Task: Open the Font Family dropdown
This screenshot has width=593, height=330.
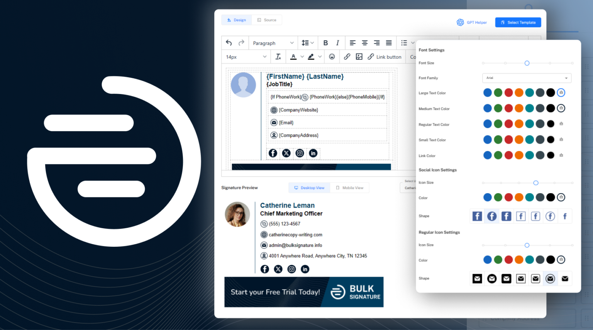Action: point(527,78)
